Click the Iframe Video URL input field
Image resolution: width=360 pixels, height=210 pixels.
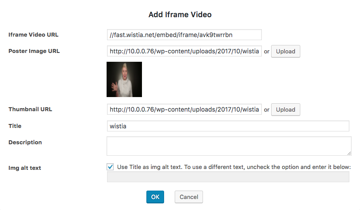[x=184, y=35]
